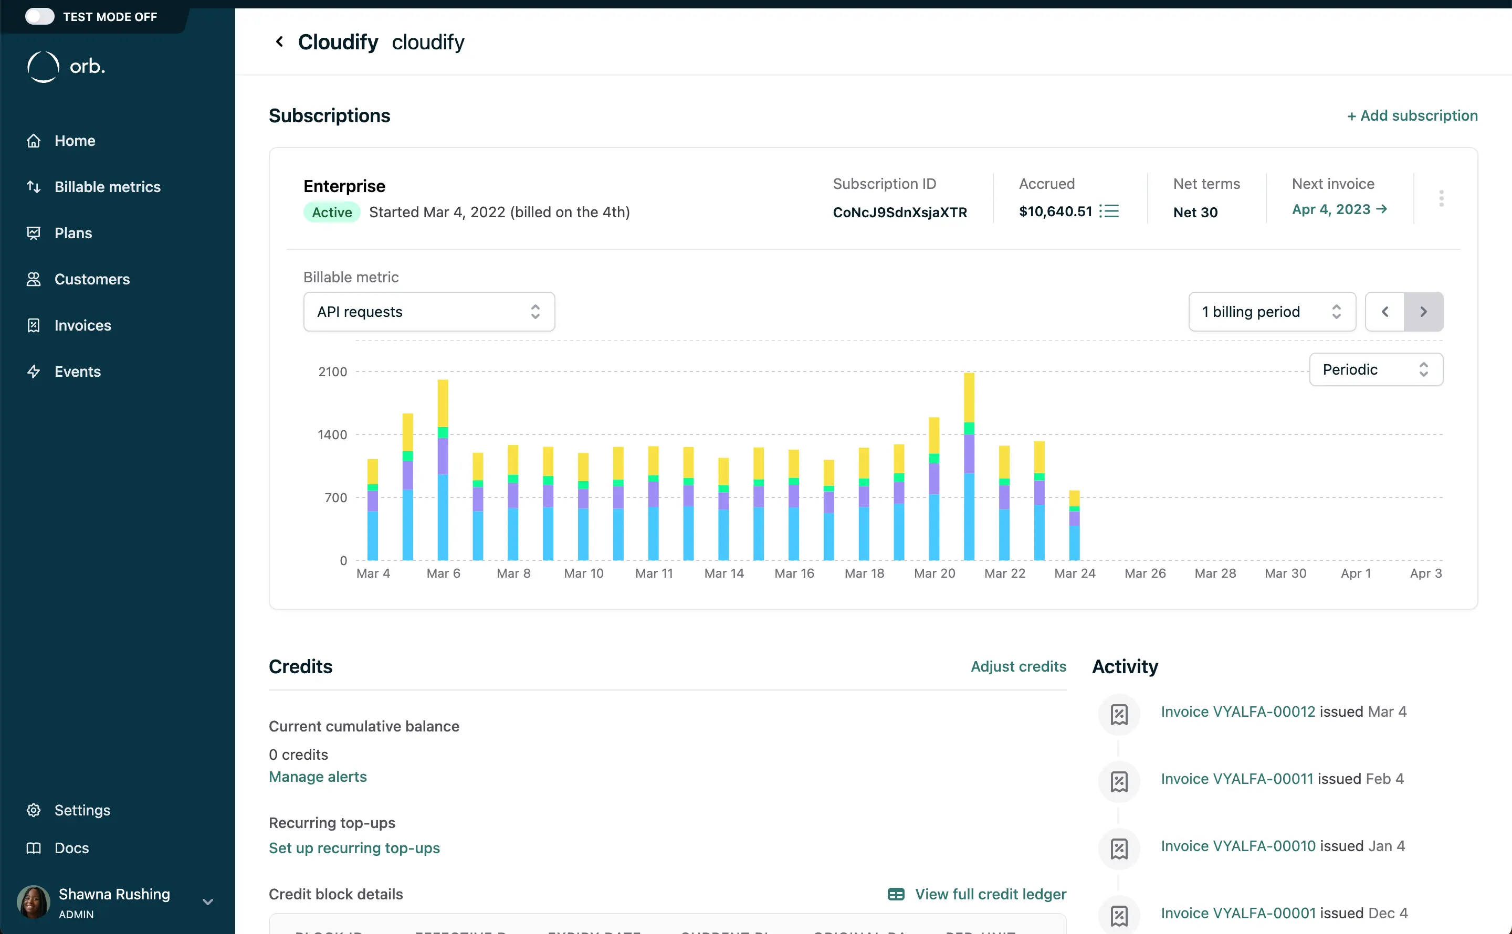Advance to next billing period with right chevron
The image size is (1512, 934).
click(x=1424, y=311)
